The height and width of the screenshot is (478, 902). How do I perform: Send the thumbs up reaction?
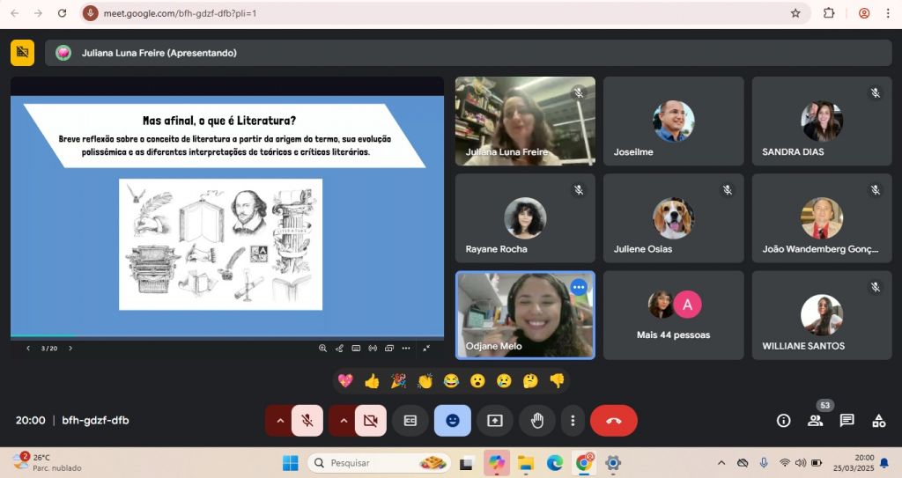(372, 381)
